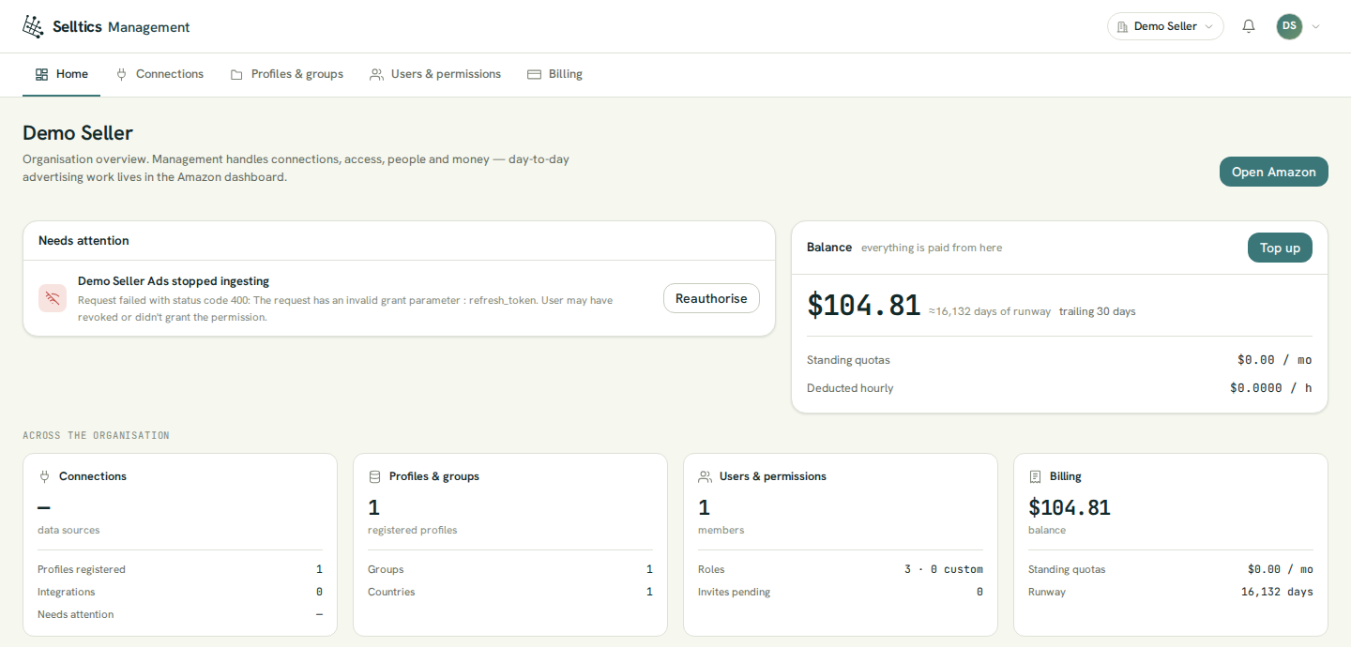The width and height of the screenshot is (1351, 647).
Task: Click the Selltics Management title
Action: [x=121, y=27]
